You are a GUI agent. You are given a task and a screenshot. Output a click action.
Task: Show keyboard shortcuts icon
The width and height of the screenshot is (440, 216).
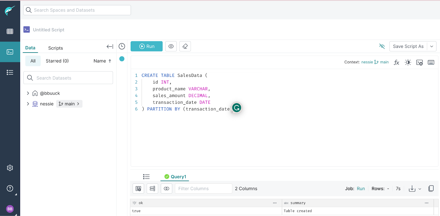click(x=431, y=62)
